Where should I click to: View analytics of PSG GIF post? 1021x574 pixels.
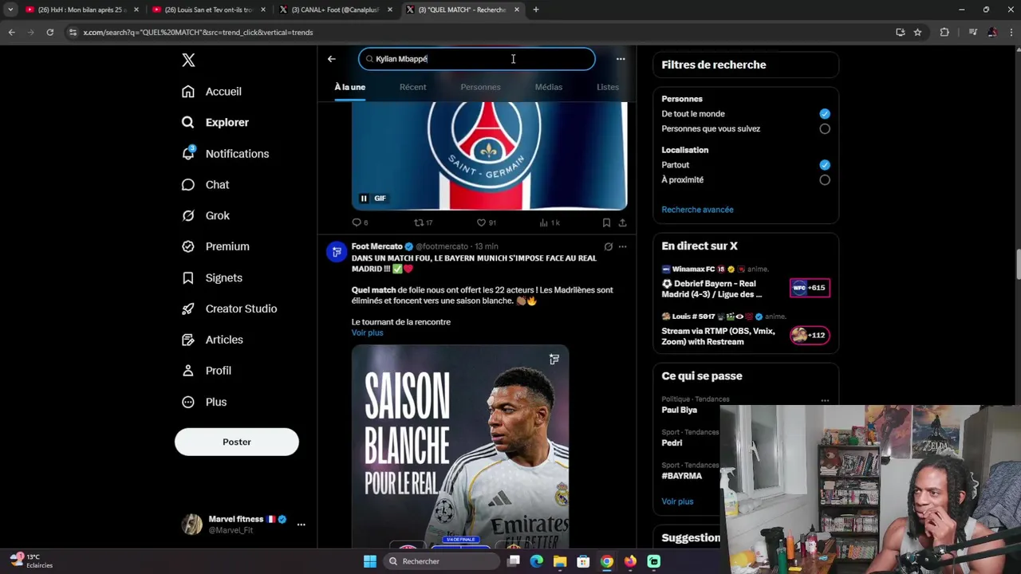(550, 222)
